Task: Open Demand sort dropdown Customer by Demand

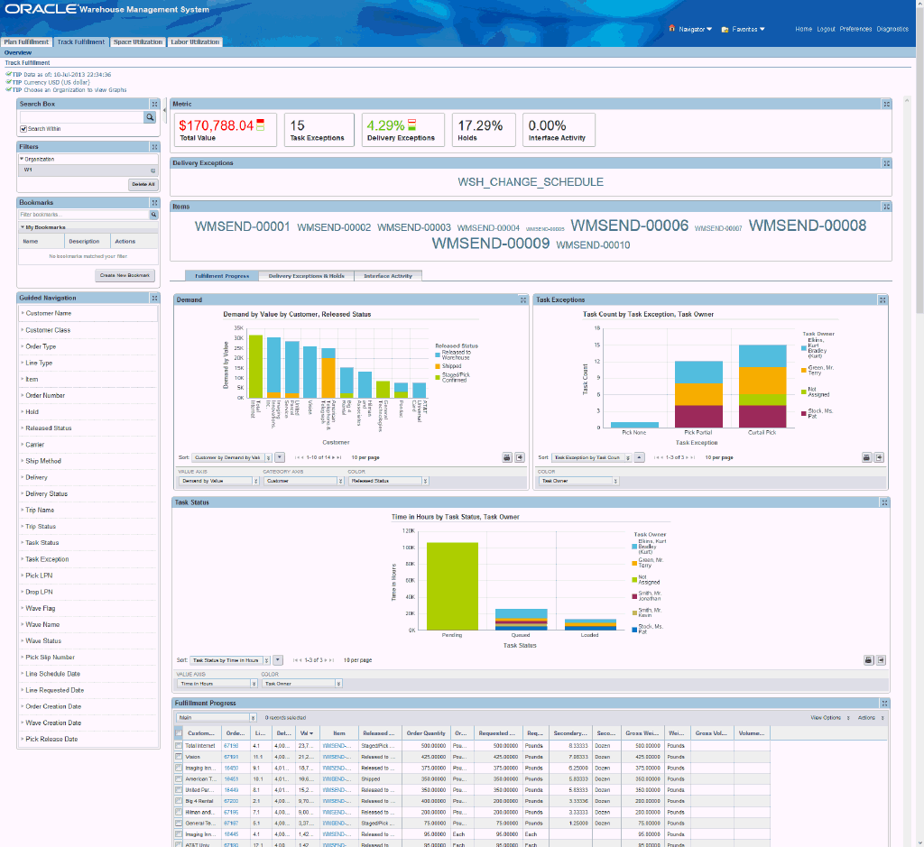Action: tap(232, 457)
